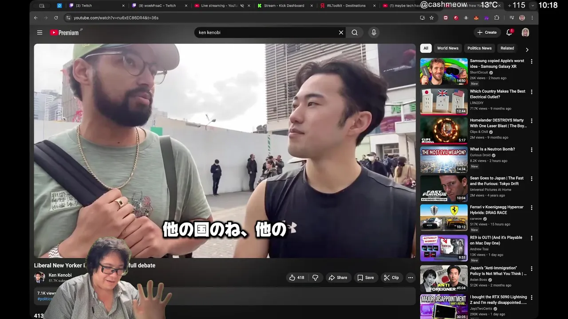
Task: Run search with the magnifier button
Action: point(355,32)
